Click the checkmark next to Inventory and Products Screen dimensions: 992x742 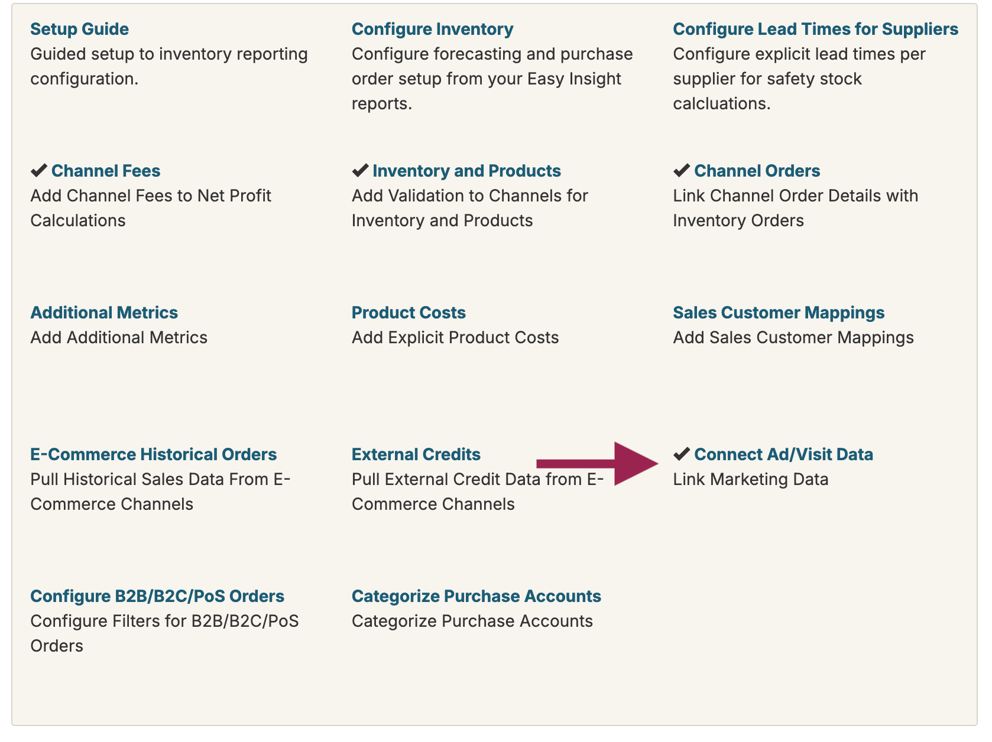(x=360, y=171)
